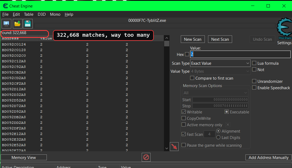
Task: Open the D3D menu
Action: 42,14
